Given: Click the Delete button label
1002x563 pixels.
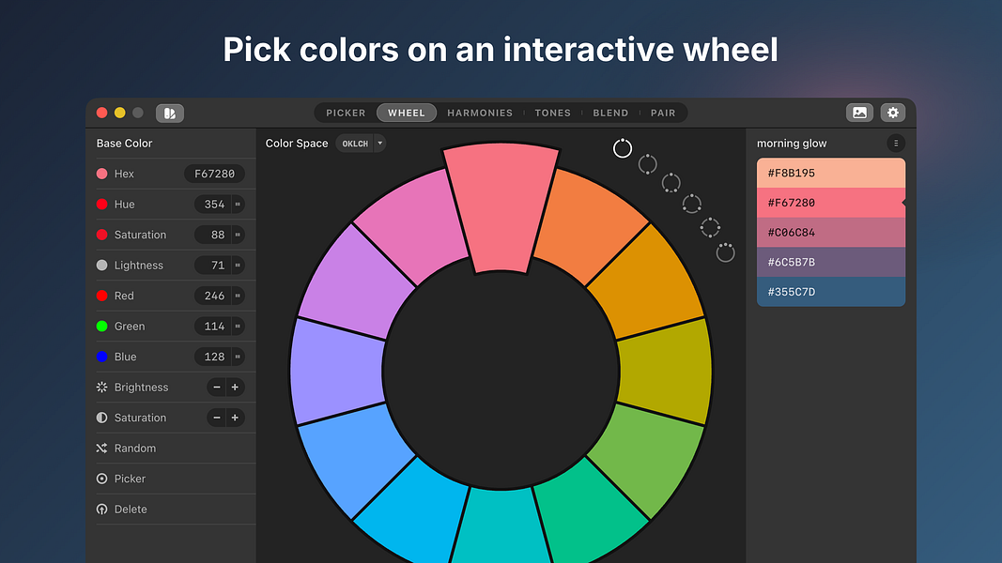Looking at the screenshot, I should [x=131, y=510].
